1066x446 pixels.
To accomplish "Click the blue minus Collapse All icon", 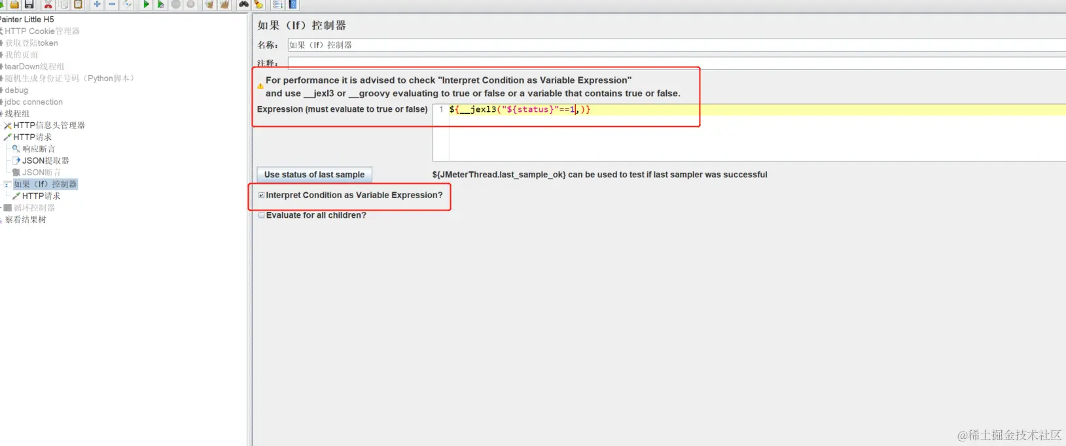I will [x=113, y=4].
